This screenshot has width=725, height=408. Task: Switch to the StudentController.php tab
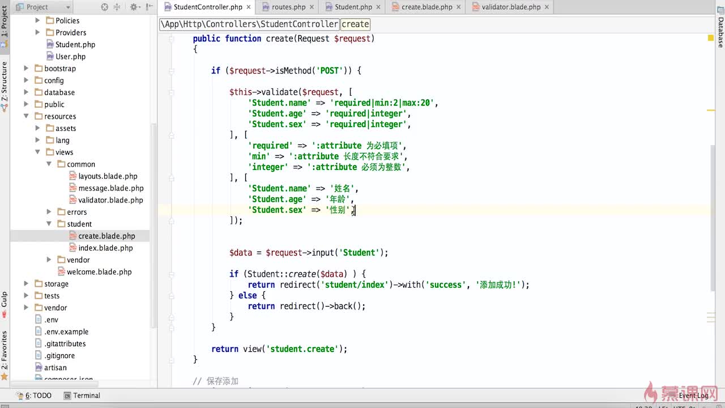[x=208, y=7]
